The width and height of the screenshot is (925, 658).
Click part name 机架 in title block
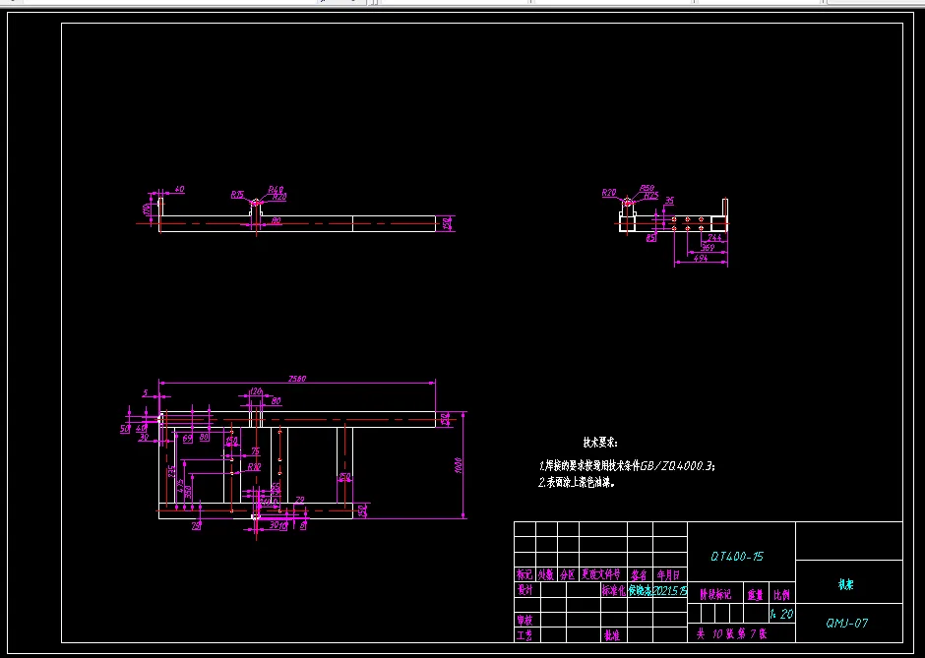point(846,585)
